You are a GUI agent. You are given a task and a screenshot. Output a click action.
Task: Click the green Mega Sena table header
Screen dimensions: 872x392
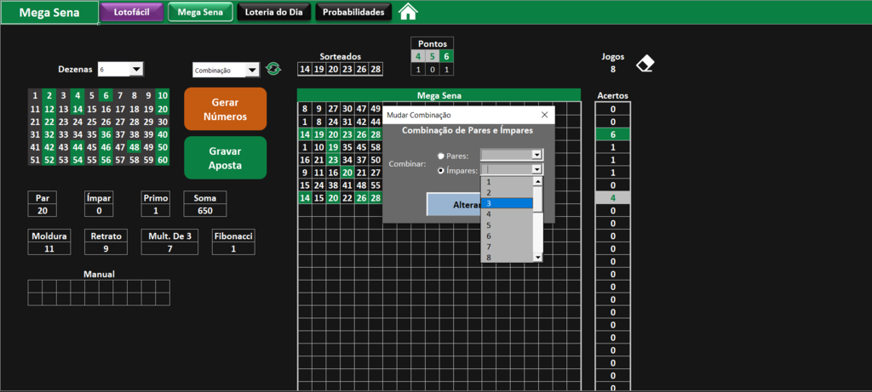point(439,95)
